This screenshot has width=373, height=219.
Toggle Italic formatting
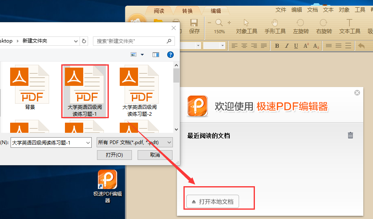click(x=287, y=46)
